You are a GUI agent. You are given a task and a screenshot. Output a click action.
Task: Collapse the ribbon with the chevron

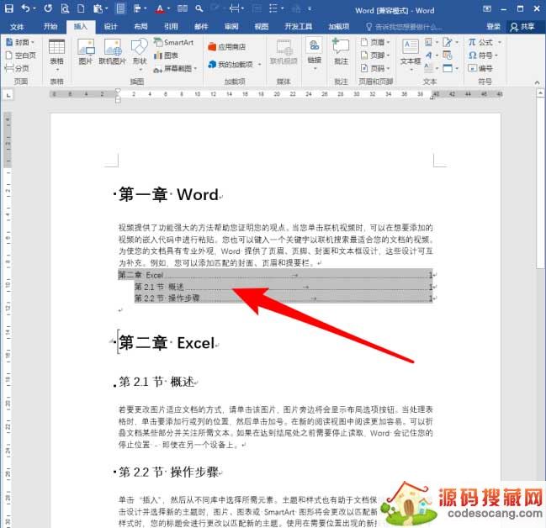[x=539, y=82]
